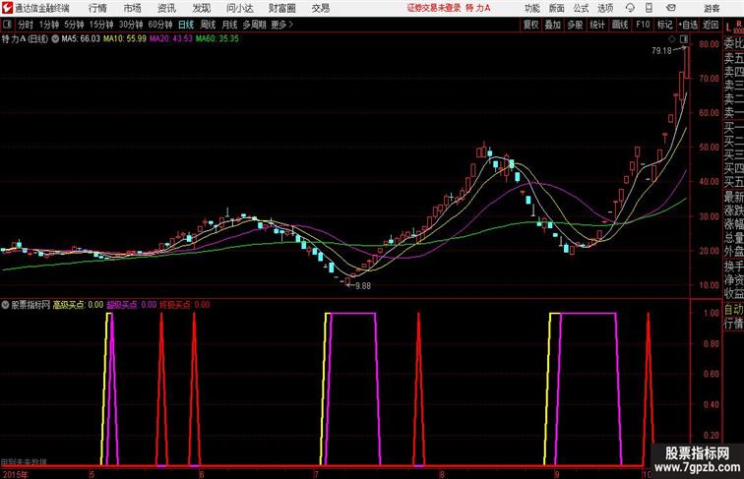The width and height of the screenshot is (744, 479).
Task: Open the 资讯 menu
Action: click(x=166, y=8)
